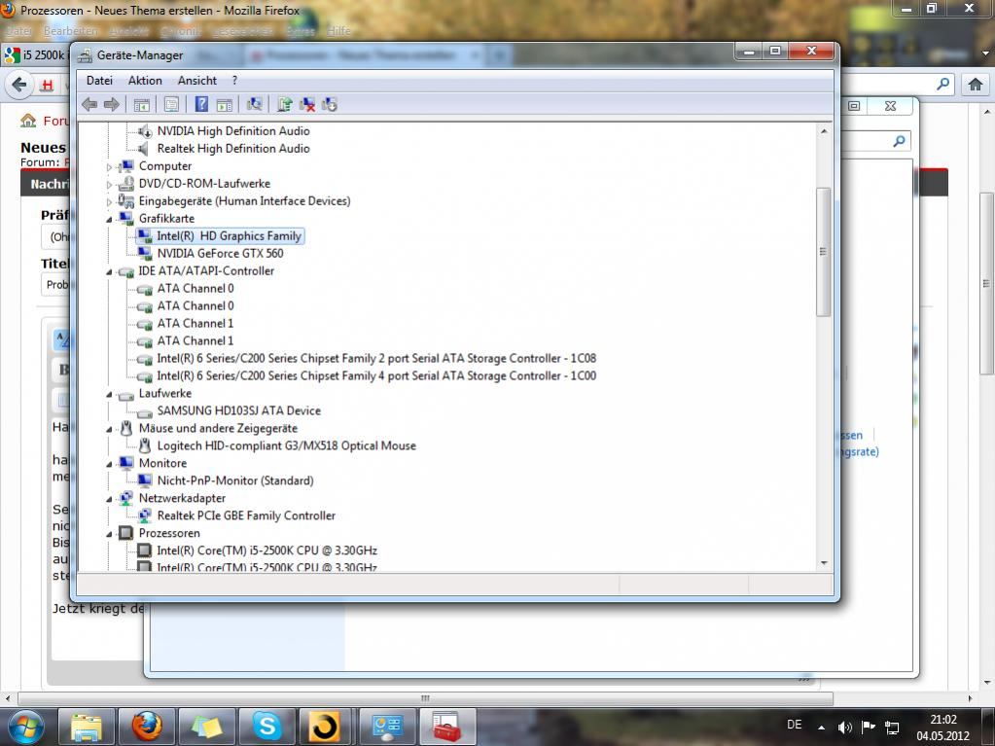The width and height of the screenshot is (995, 746).
Task: Click the Uninstall device red X icon
Action: tap(307, 104)
